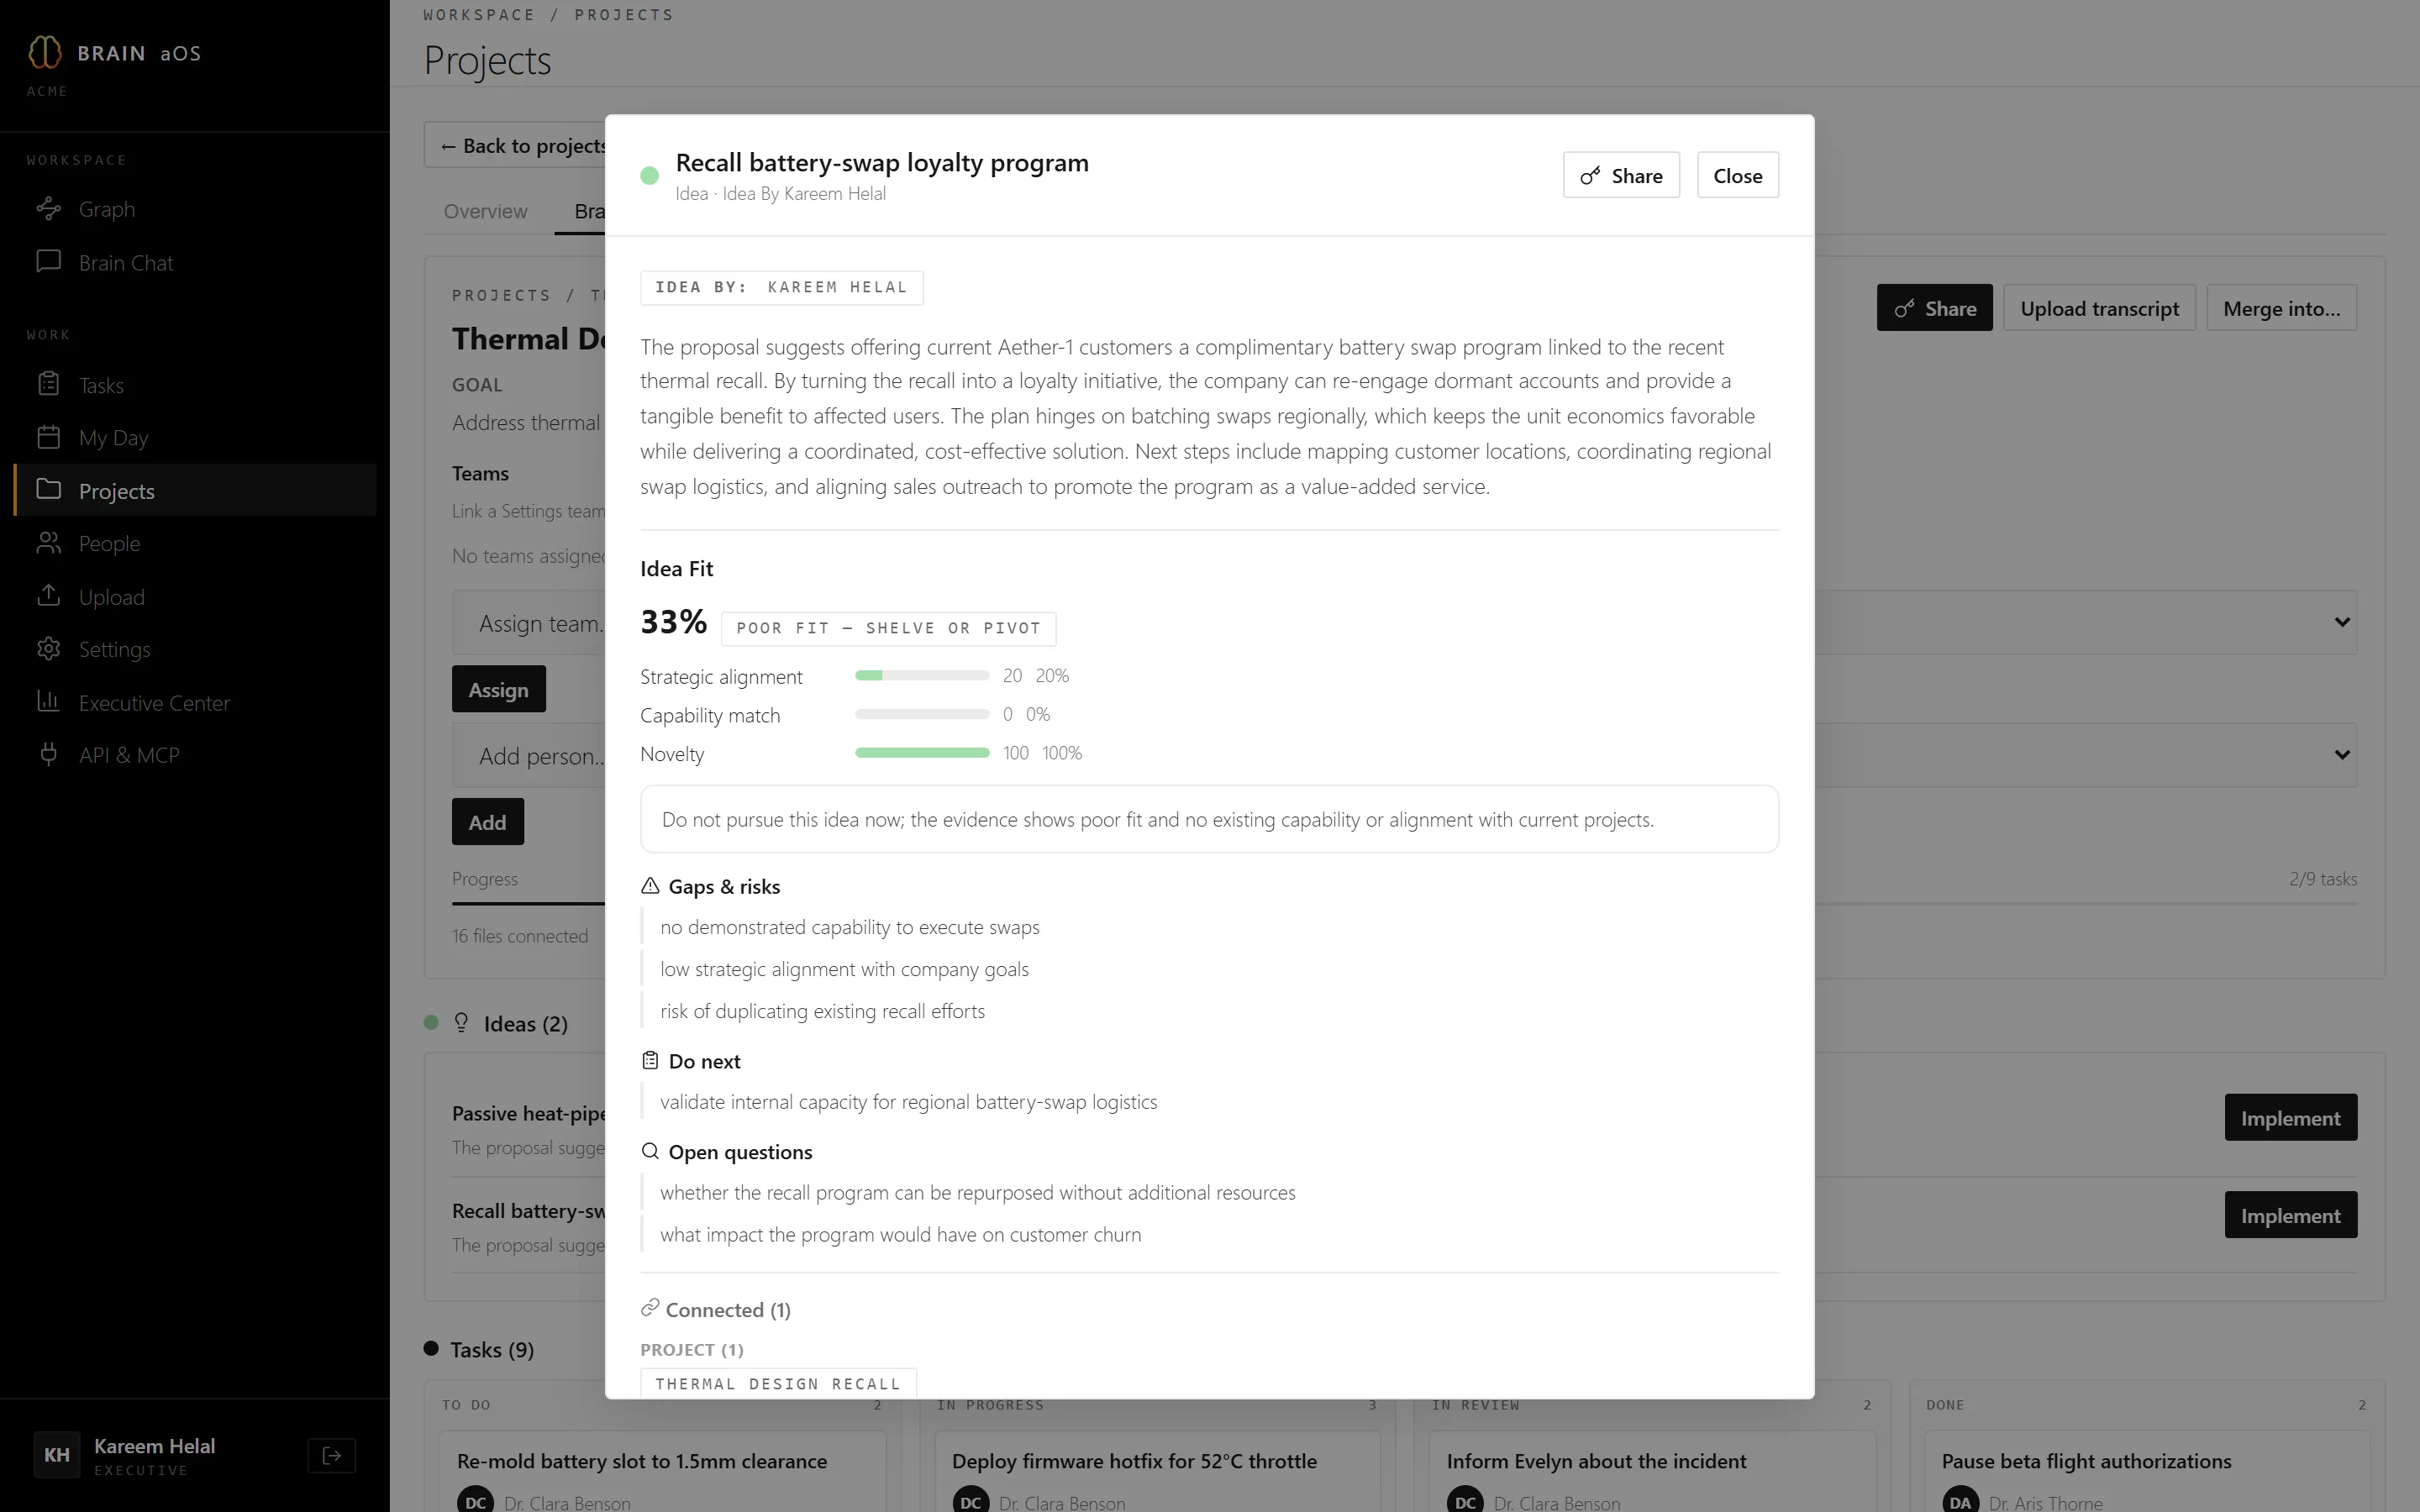Click the 'Deploy firmware hotfix for 52°C throttle' task
This screenshot has width=2420, height=1512.
1134,1461
